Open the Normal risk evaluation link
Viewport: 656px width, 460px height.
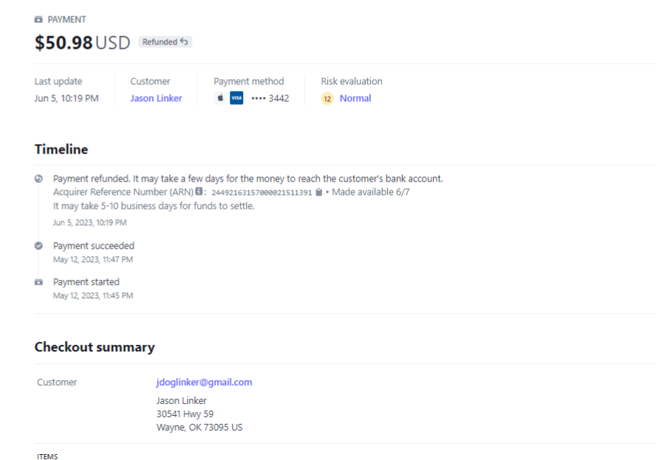click(355, 98)
